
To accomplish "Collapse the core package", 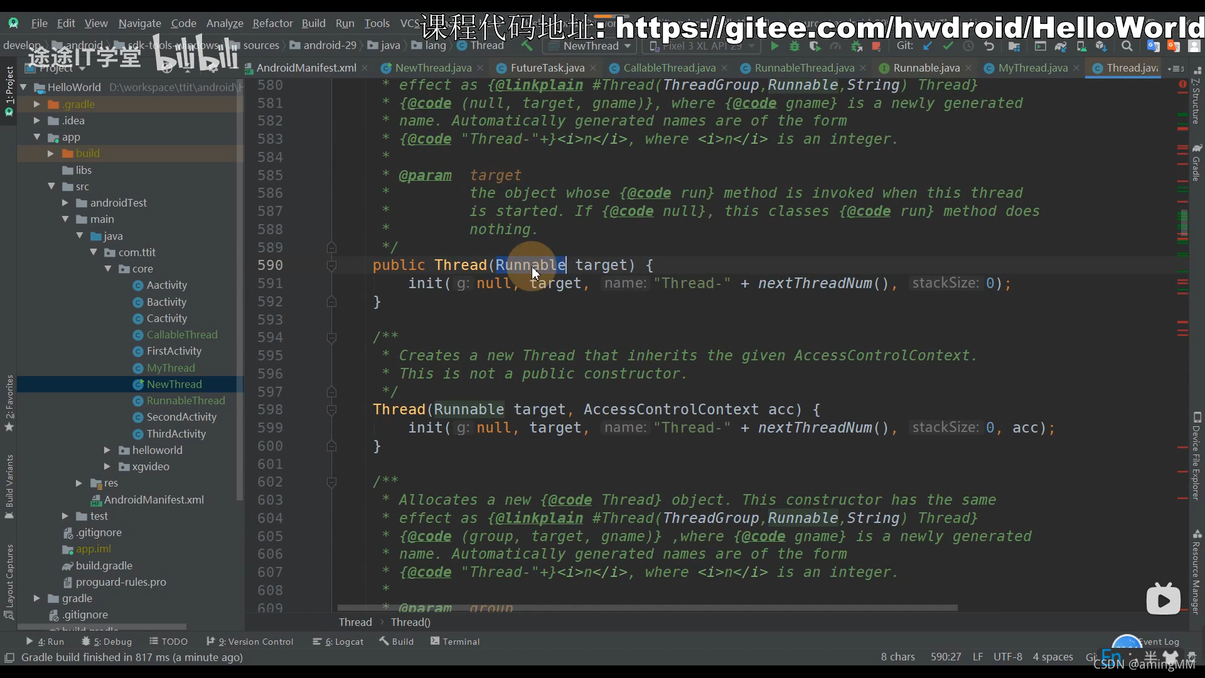I will pyautogui.click(x=107, y=269).
